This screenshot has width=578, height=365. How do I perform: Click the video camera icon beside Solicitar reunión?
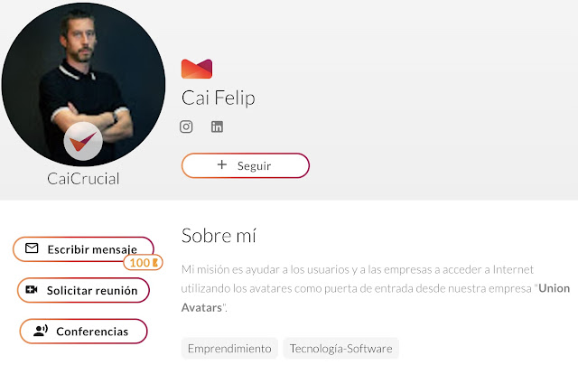[32, 290]
